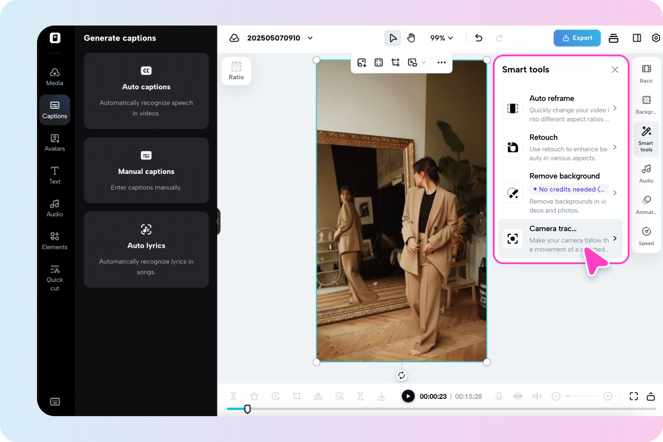Click the fit-to-frame icon in floating toolbar
Image resolution: width=663 pixels, height=442 pixels.
pyautogui.click(x=379, y=63)
